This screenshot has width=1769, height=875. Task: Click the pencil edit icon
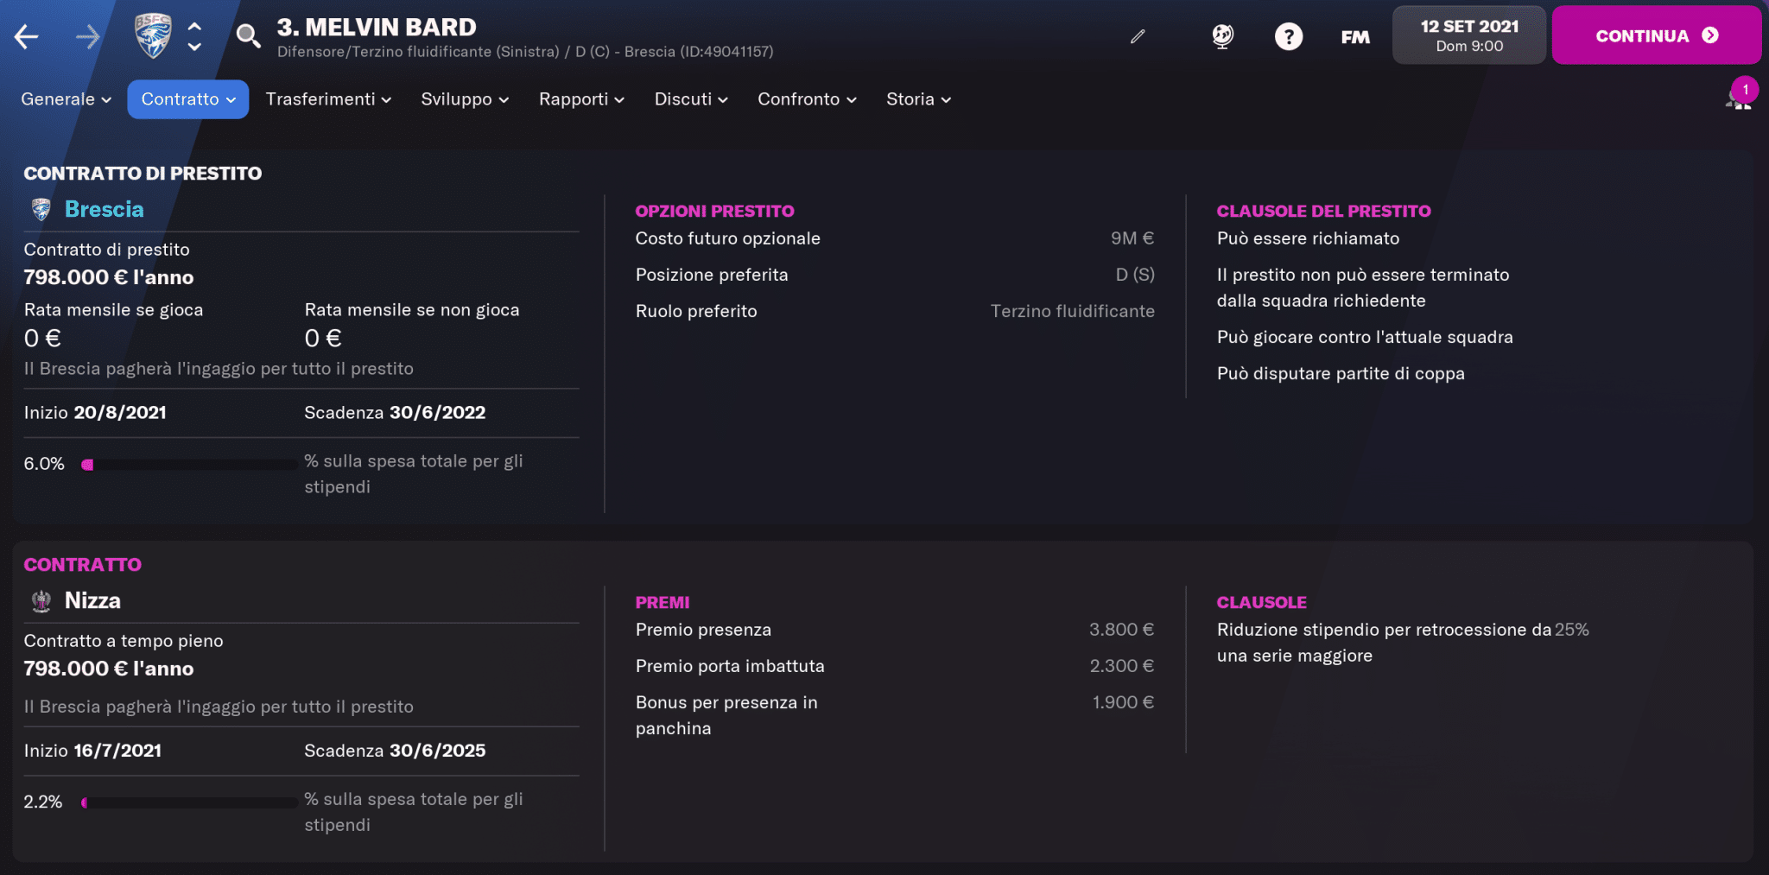1138,36
